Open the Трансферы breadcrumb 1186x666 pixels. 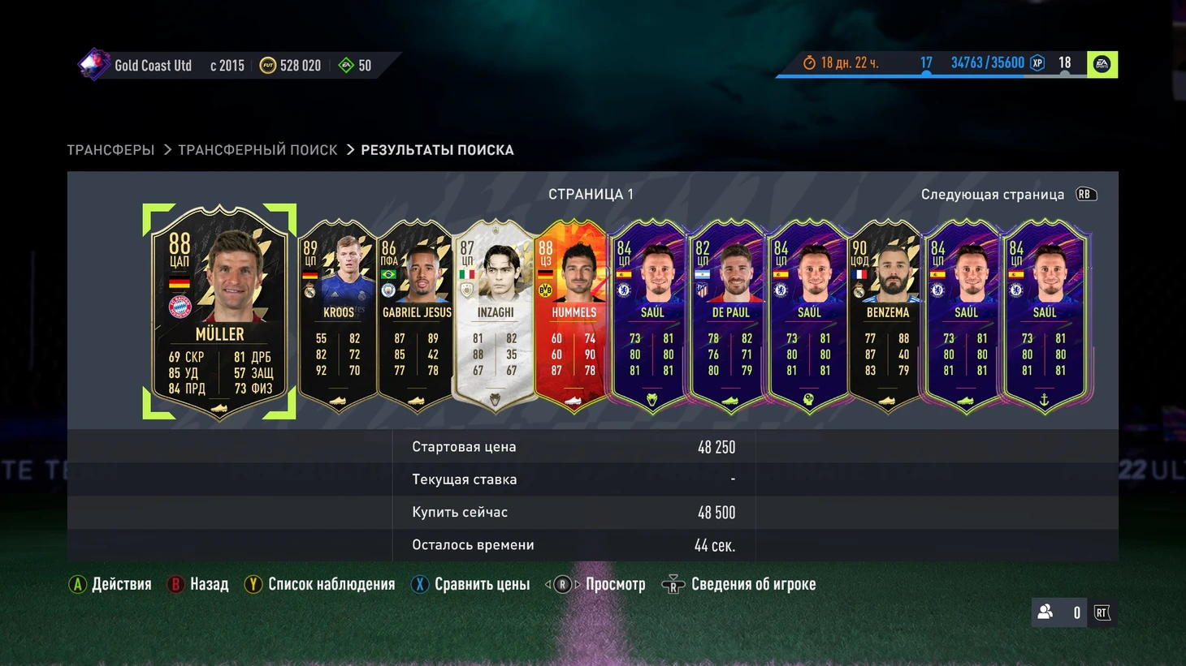pyautogui.click(x=110, y=150)
